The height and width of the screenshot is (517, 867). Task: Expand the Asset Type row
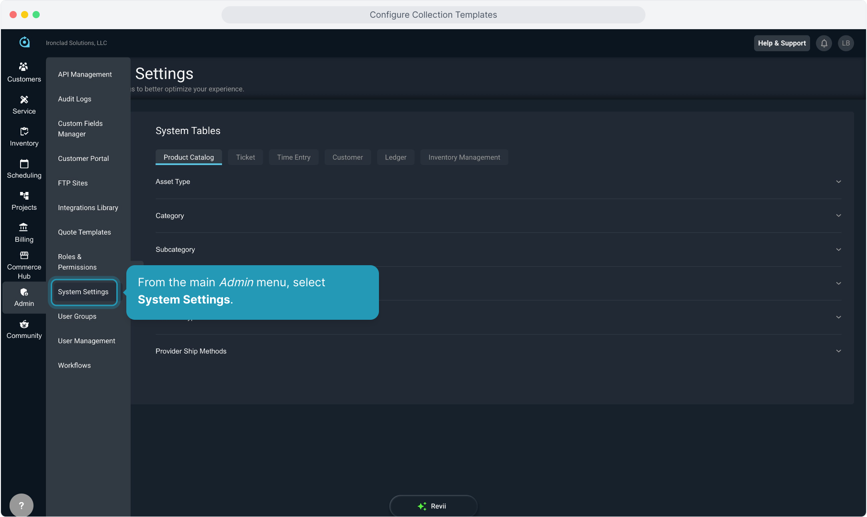[x=838, y=182]
